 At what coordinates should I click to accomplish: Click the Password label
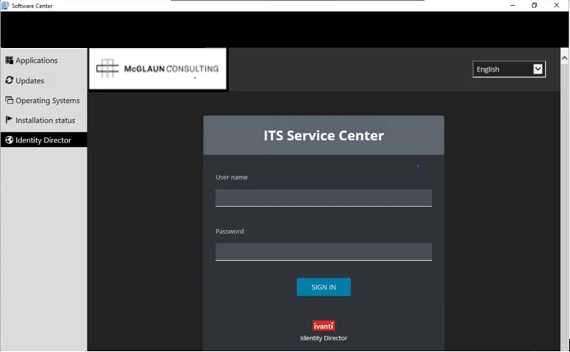pyautogui.click(x=230, y=232)
